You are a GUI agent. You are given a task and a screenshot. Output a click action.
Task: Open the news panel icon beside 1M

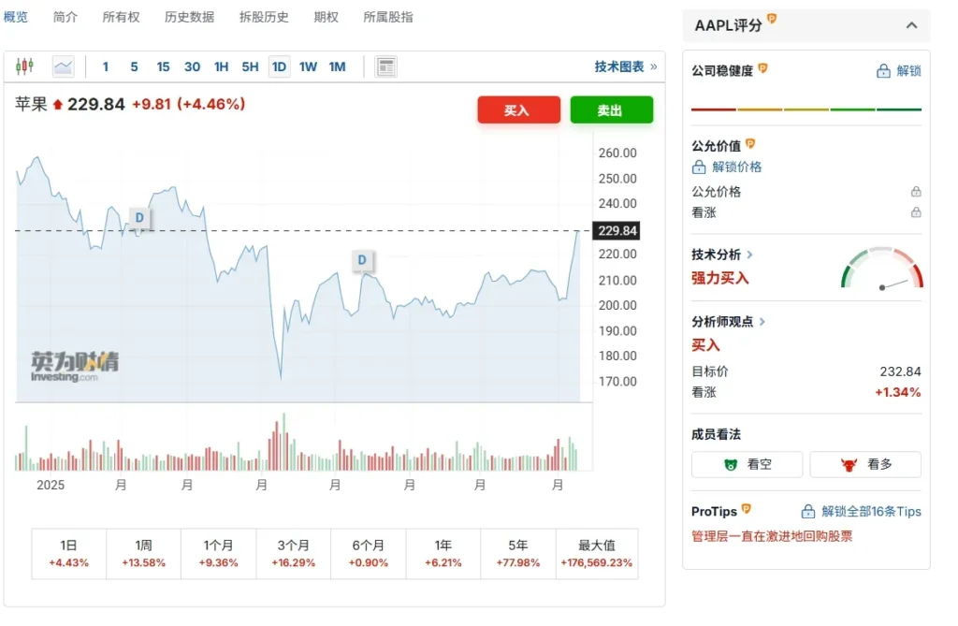[x=385, y=66]
